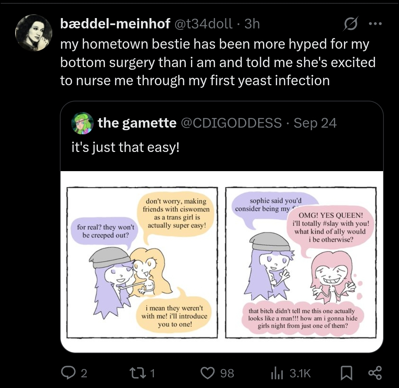Image resolution: width=399 pixels, height=388 pixels.
Task: Click the main tweet text about hometown bestie
Action: (x=218, y=62)
